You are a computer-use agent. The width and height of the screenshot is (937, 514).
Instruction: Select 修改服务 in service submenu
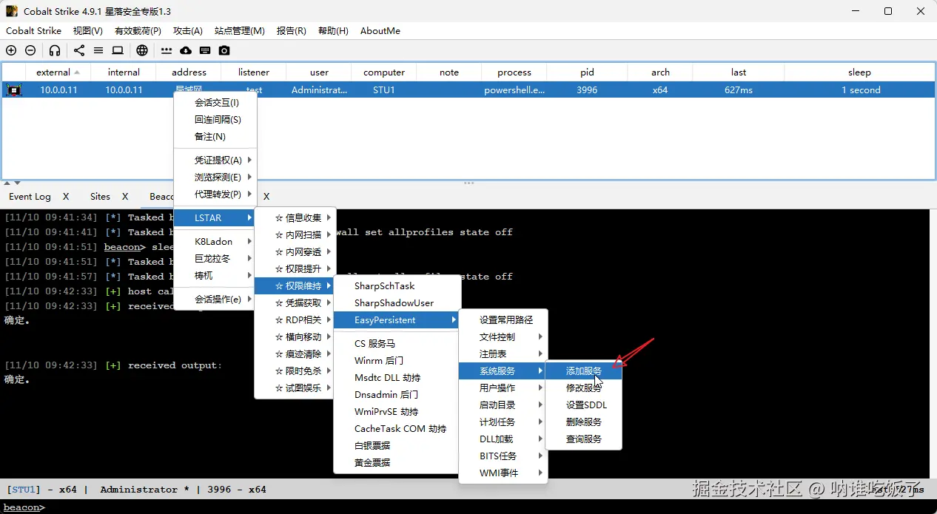click(x=584, y=388)
